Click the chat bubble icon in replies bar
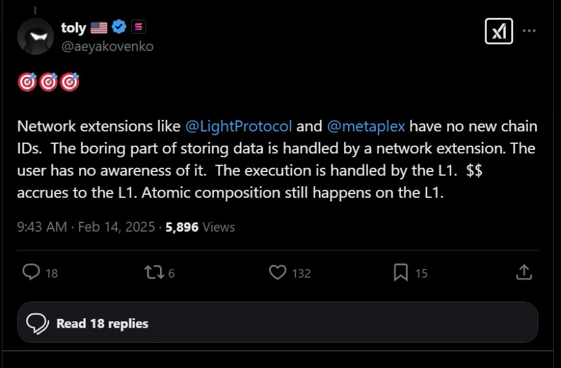This screenshot has height=368, width=561. click(38, 323)
